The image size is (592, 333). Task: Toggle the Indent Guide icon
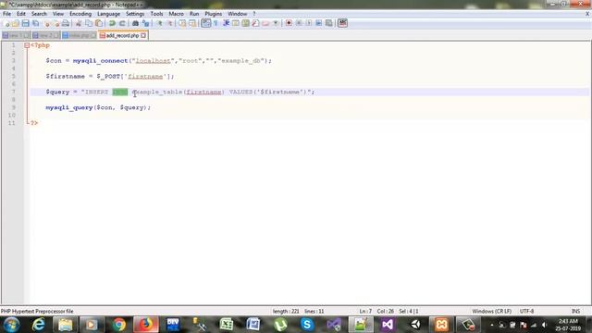pyautogui.click(x=226, y=23)
